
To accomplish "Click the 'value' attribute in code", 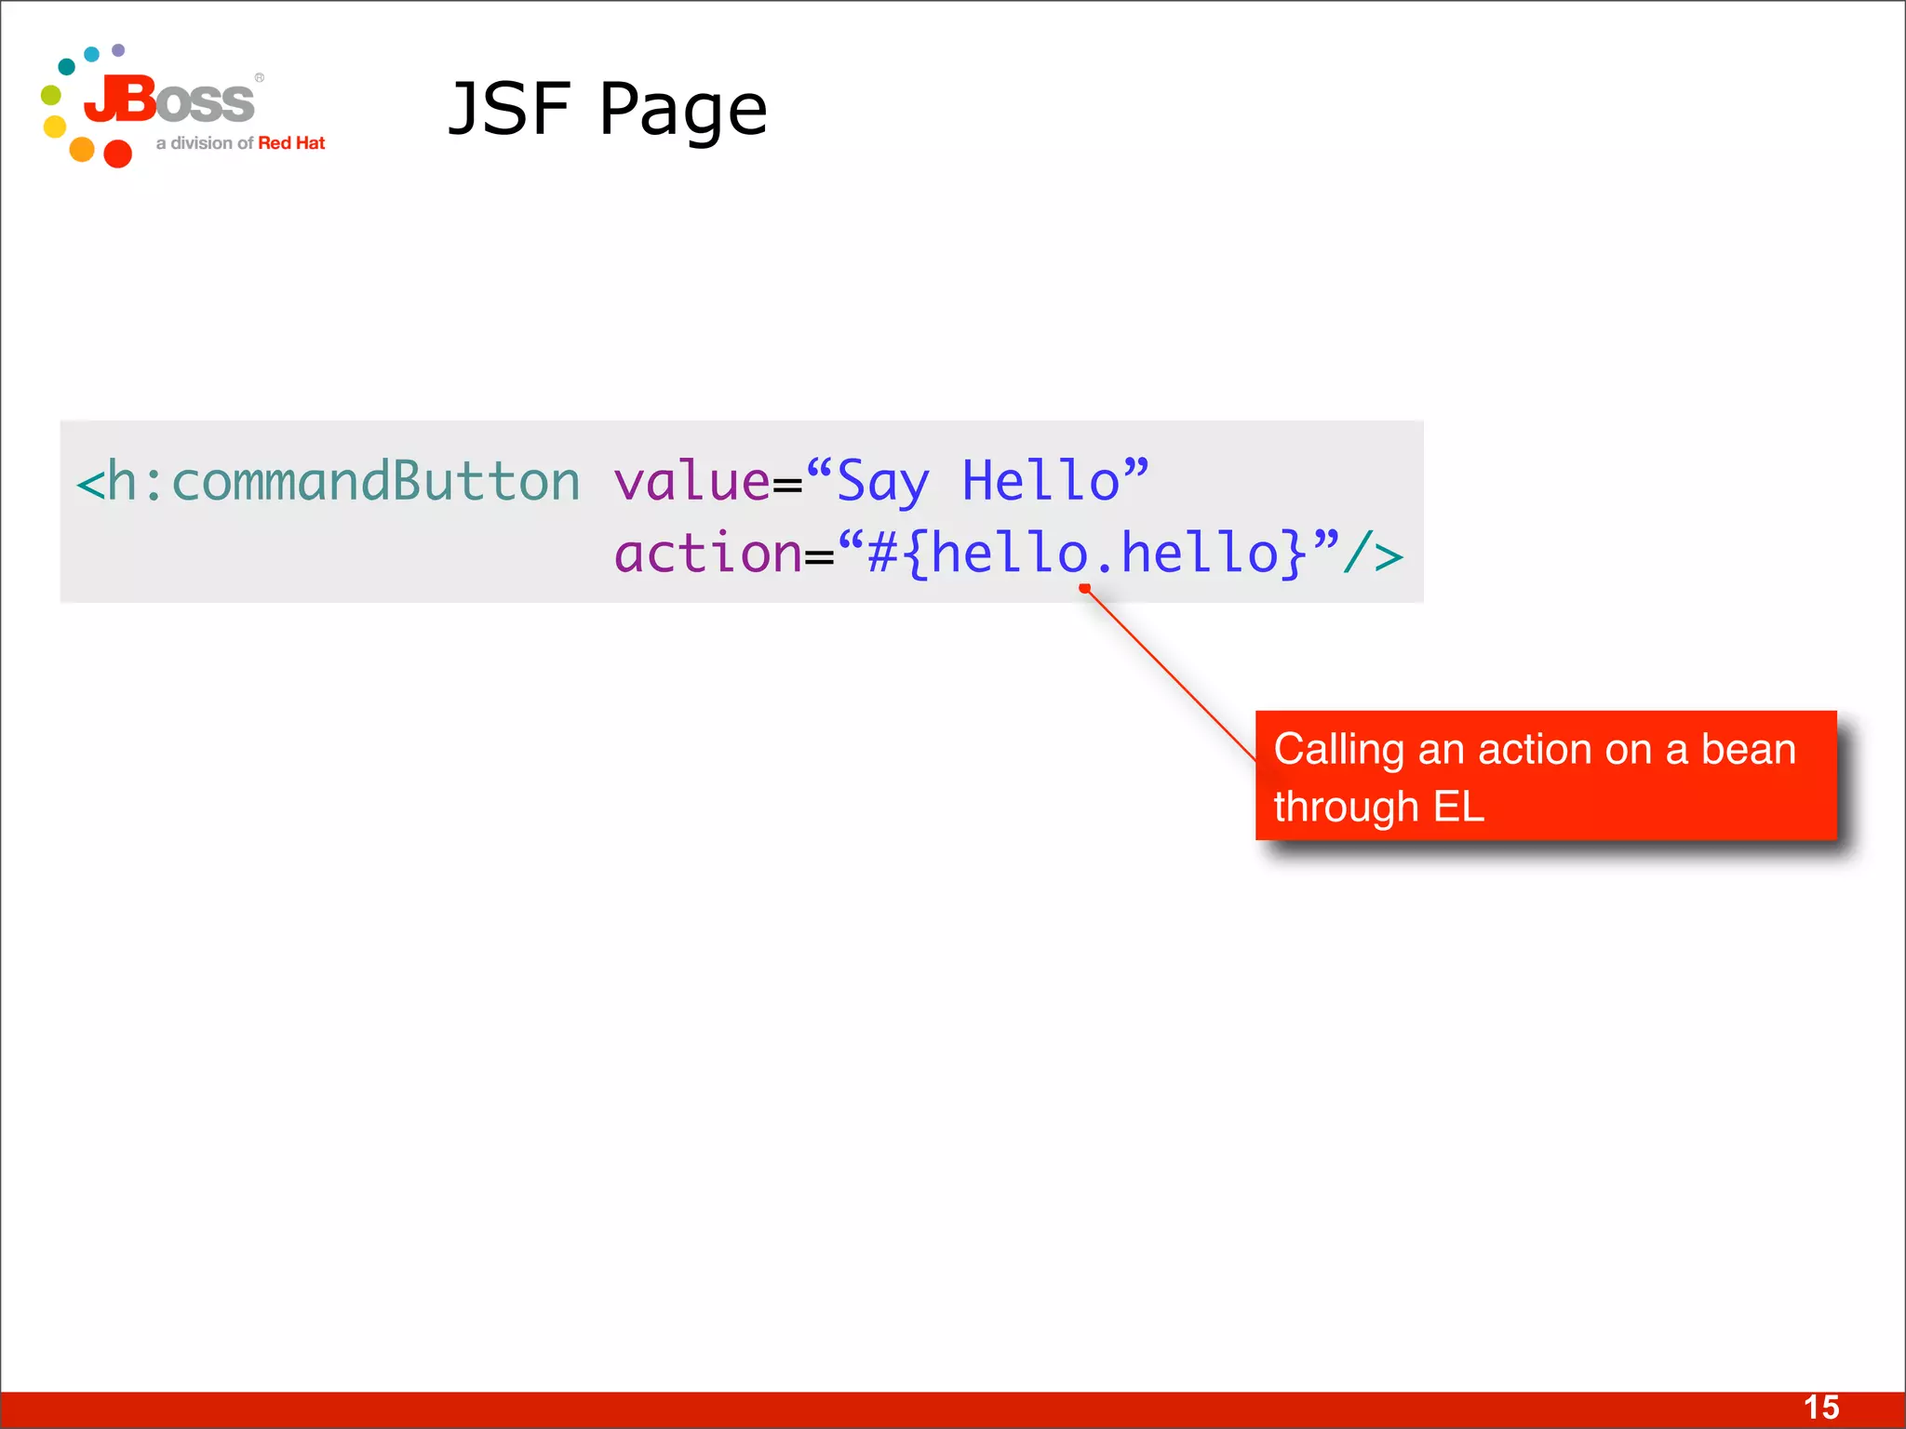I will (x=691, y=482).
